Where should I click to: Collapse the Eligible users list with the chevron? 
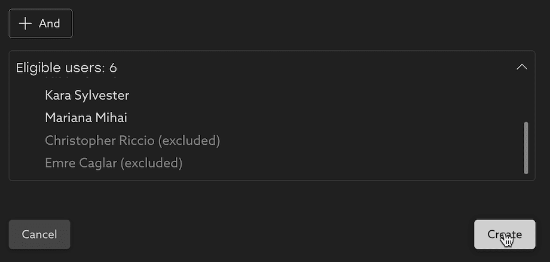coord(521,67)
